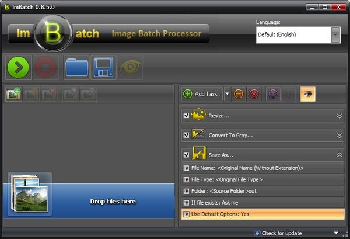Click Check for update in status bar
350x239 pixels.
(x=281, y=233)
